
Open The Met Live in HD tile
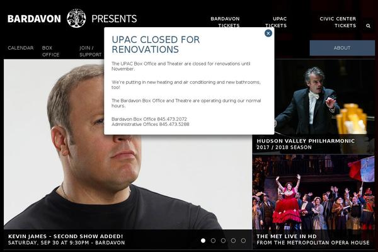[313, 202]
